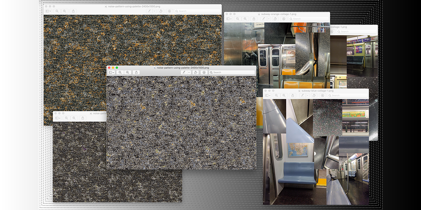Rotate the image in the active noise-pattern window
This screenshot has width=421, height=210.
196,72
